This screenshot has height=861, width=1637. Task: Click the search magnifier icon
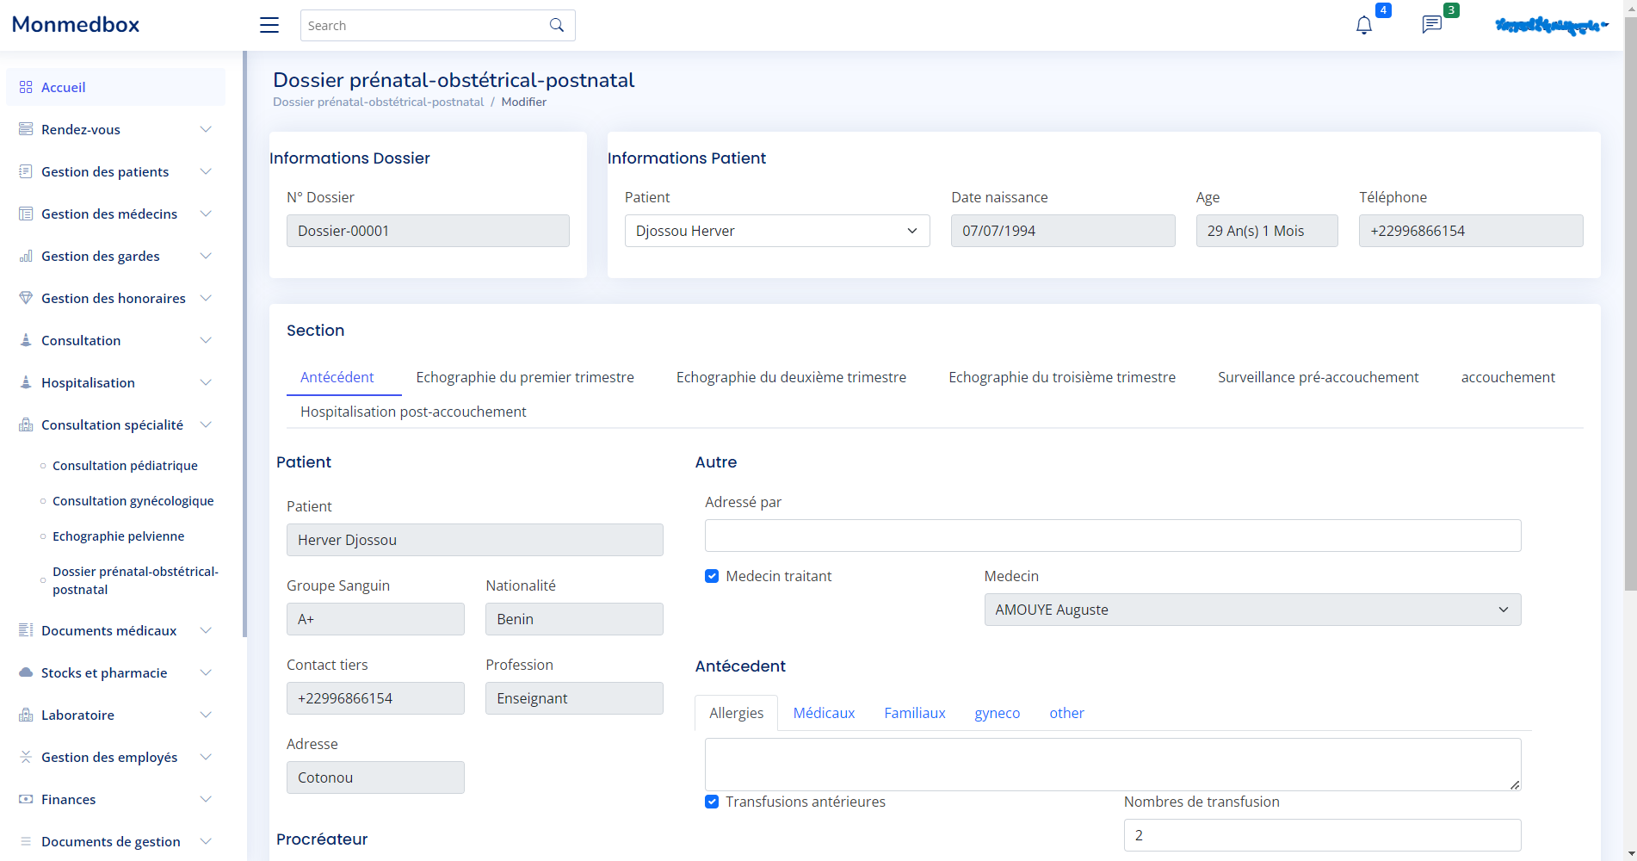[557, 25]
